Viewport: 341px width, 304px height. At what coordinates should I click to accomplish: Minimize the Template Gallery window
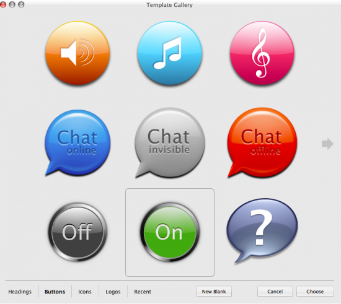[x=12, y=4]
